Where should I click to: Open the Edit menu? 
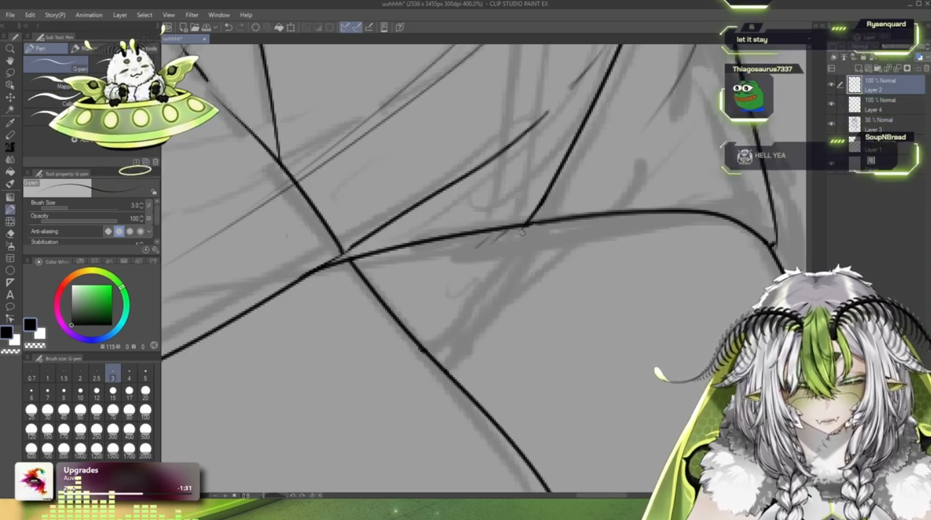[x=30, y=15]
